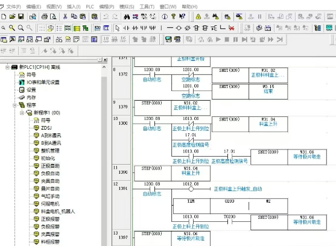Select the W0.15 结束 operand
The width and height of the screenshot is (336, 246).
[x=268, y=92]
